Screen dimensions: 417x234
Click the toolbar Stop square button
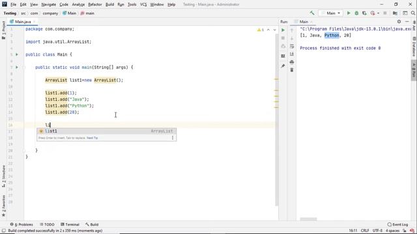(385, 13)
